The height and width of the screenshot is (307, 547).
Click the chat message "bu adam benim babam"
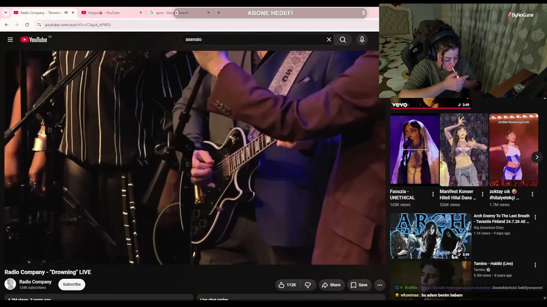(442, 295)
